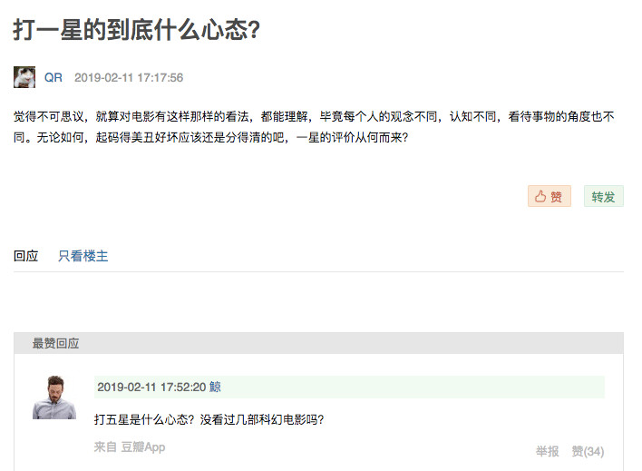Click the post title 打一星的到底什么心态?
The width and height of the screenshot is (642, 471).
[137, 30]
